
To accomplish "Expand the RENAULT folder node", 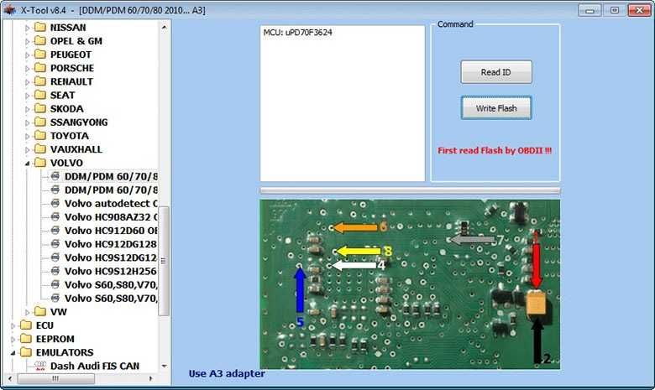I will coord(27,82).
